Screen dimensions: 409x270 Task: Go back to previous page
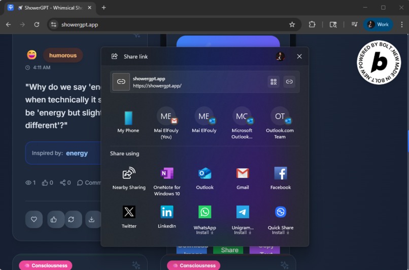coord(8,24)
